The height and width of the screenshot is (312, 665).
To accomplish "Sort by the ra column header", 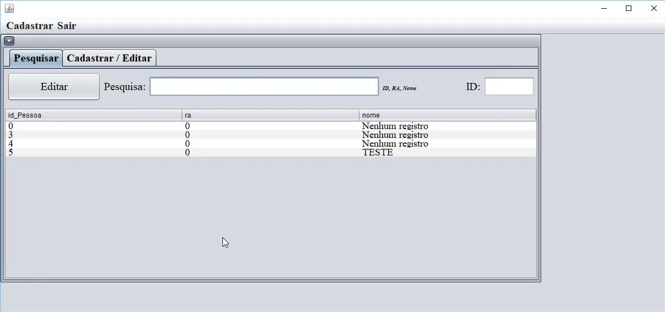I will [x=270, y=115].
